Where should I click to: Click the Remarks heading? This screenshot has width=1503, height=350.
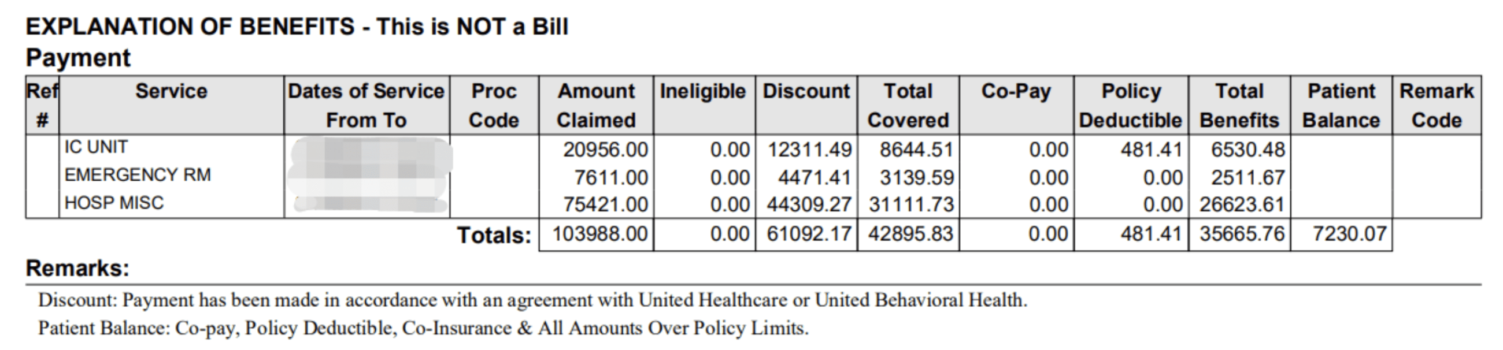(x=77, y=269)
